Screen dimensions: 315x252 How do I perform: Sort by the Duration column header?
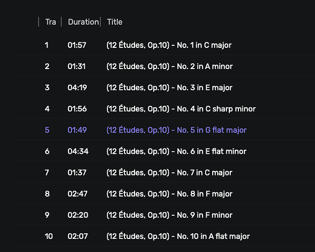[x=83, y=22]
